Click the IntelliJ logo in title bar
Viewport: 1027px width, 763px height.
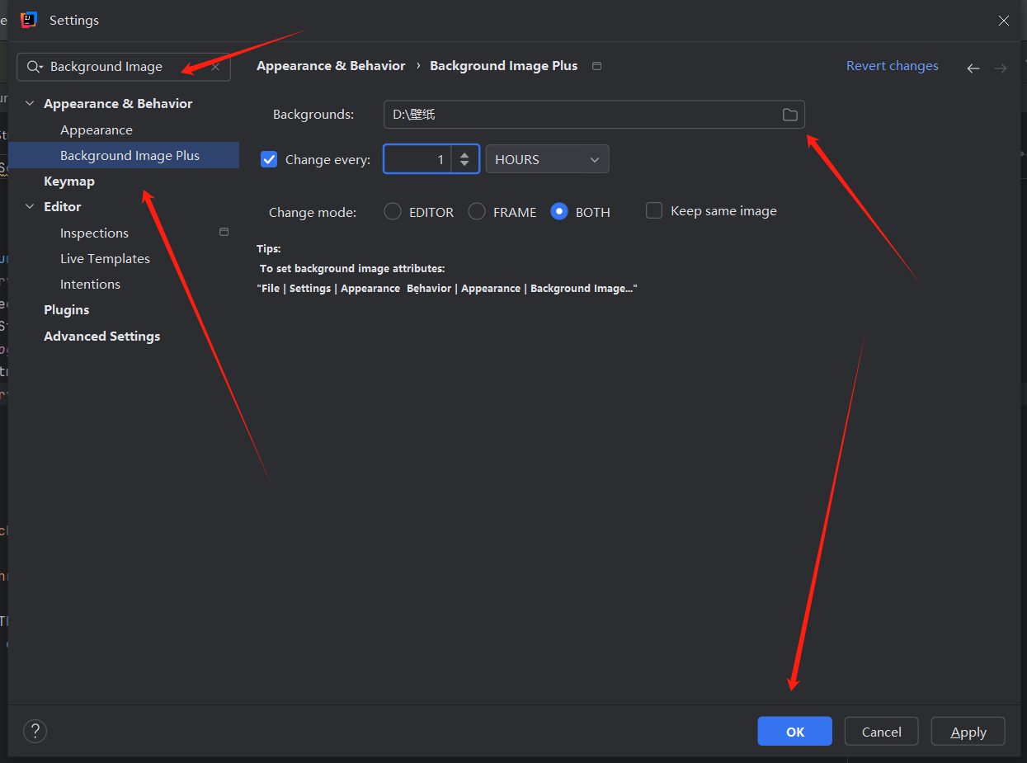click(x=29, y=20)
